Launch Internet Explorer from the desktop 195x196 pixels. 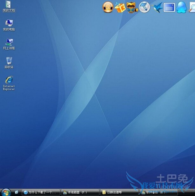[x=9, y=83]
